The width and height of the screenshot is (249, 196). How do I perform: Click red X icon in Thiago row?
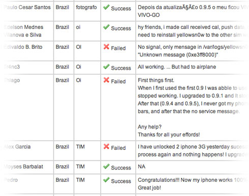pos(106,80)
